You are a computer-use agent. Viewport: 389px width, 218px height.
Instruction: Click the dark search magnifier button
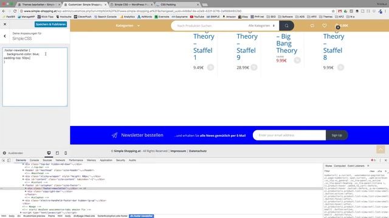point(286,25)
